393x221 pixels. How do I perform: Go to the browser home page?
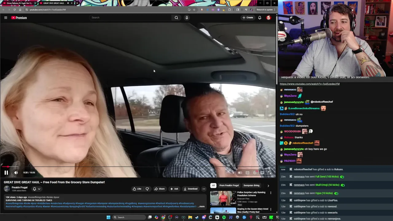(x=20, y=10)
